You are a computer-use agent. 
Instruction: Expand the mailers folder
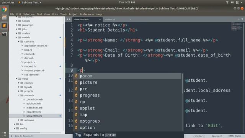[17, 33]
